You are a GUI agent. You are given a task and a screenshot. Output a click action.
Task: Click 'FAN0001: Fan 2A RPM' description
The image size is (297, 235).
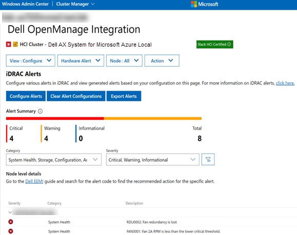click(x=173, y=231)
